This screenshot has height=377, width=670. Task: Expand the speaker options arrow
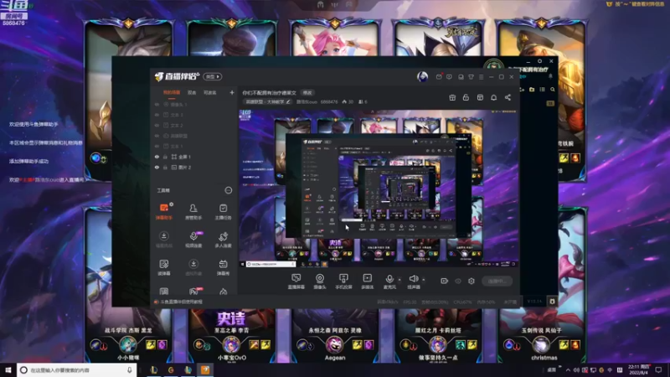coord(424,280)
